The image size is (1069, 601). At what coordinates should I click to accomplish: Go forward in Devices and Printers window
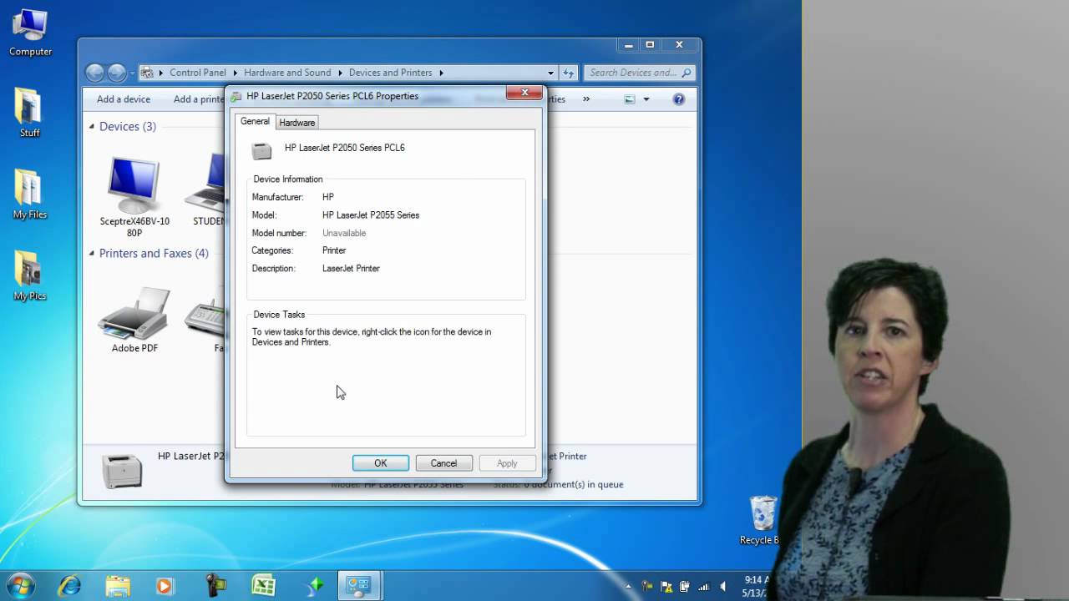(x=116, y=73)
